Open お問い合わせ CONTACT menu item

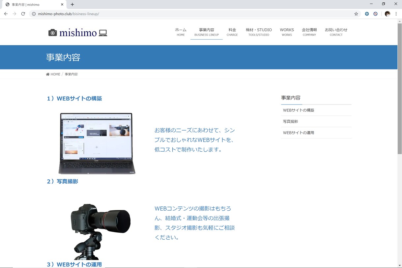336,32
